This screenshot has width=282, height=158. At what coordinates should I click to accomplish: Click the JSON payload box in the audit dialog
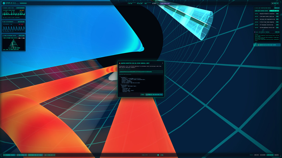pos(141,84)
